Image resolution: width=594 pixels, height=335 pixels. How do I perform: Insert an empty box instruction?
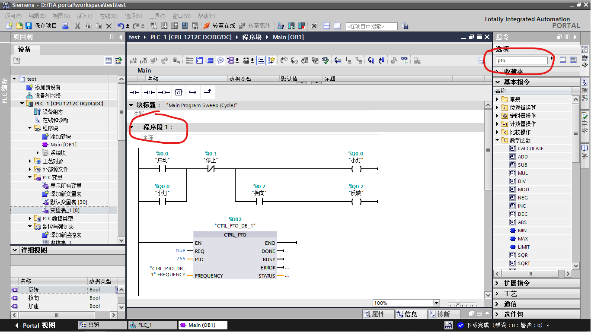tap(178, 92)
